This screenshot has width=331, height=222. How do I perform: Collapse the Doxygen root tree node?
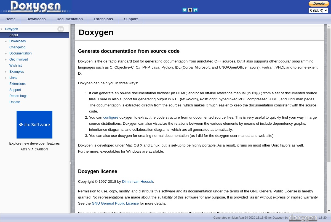coord(2,29)
